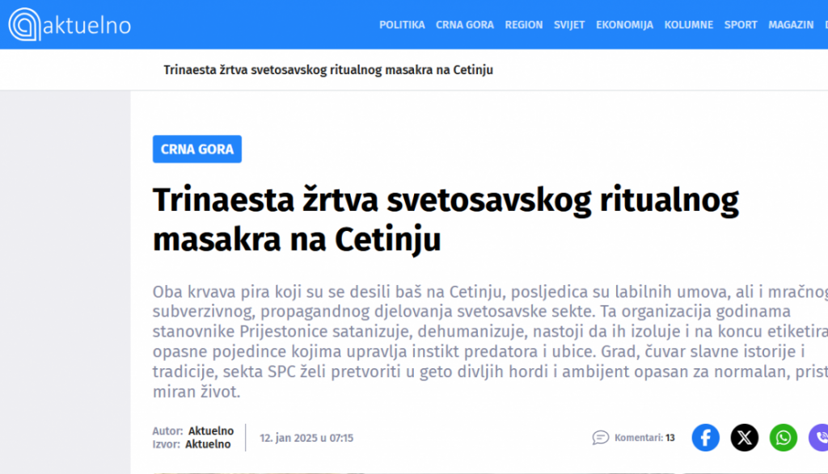Open the EKONOMIJA section

pyautogui.click(x=625, y=25)
